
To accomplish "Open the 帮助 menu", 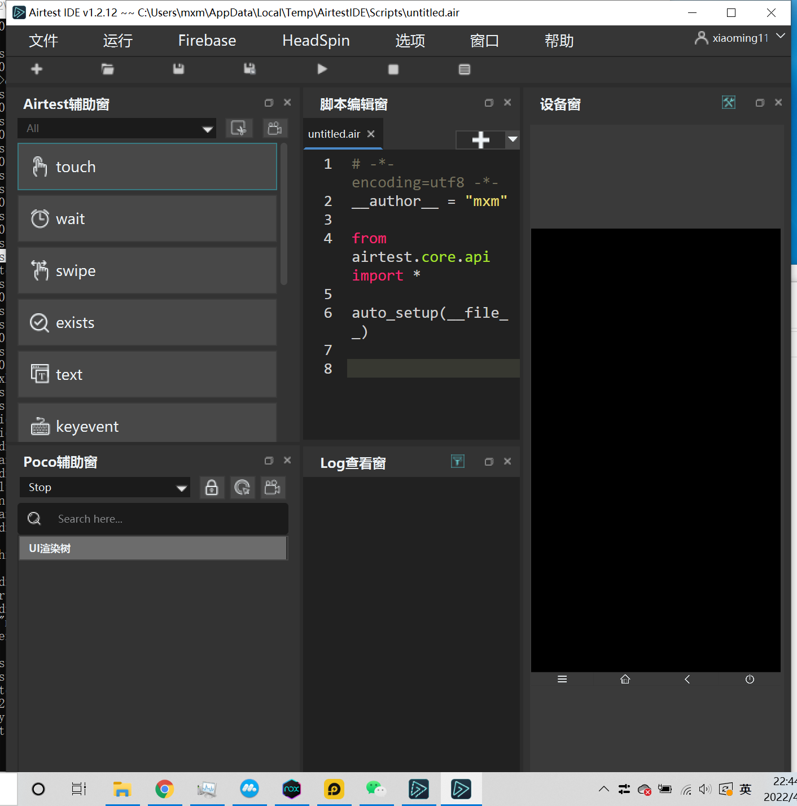I will click(x=559, y=41).
